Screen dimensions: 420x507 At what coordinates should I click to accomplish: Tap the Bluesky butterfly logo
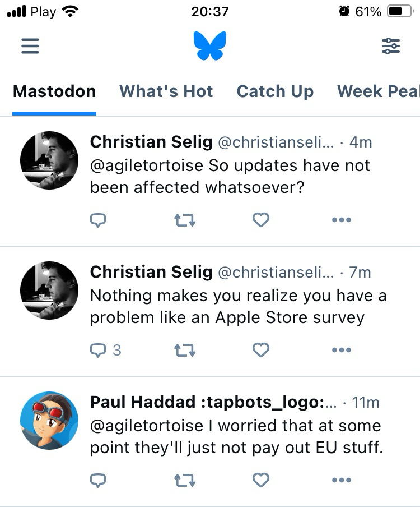click(210, 46)
